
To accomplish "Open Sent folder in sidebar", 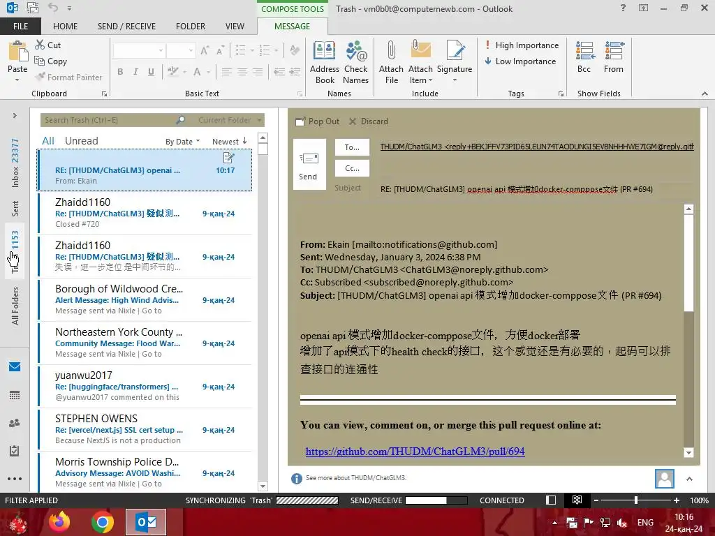I will [x=15, y=208].
